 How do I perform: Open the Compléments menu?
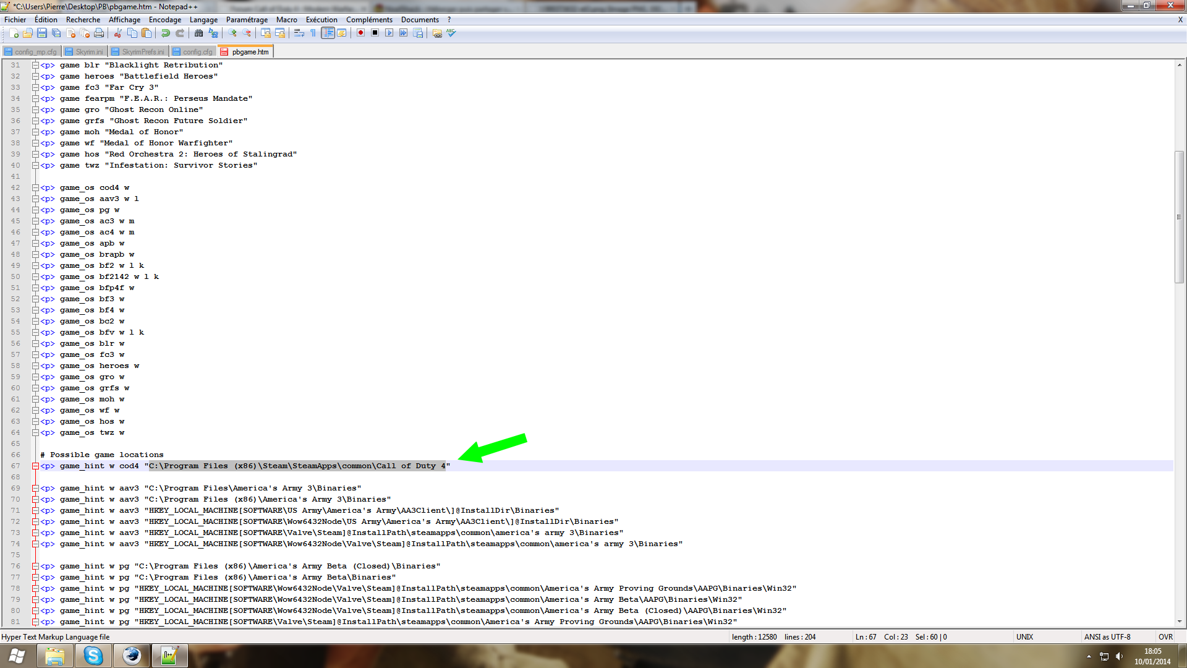(x=369, y=20)
